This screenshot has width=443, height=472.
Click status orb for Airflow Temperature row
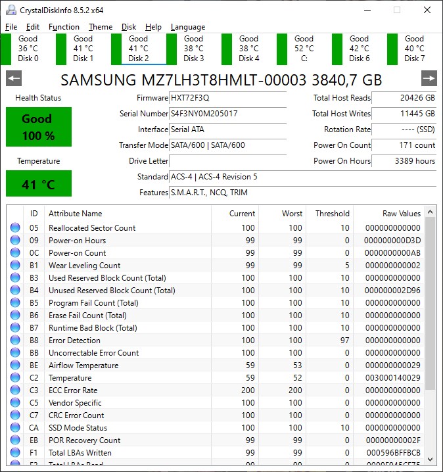pyautogui.click(x=15, y=365)
